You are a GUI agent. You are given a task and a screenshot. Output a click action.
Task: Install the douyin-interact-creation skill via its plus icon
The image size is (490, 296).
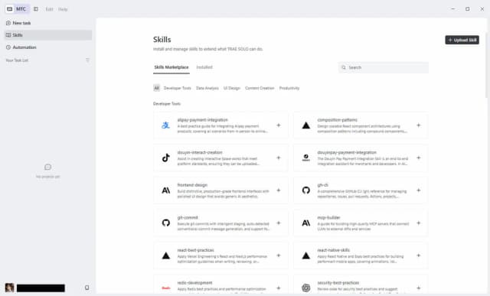pyautogui.click(x=279, y=158)
